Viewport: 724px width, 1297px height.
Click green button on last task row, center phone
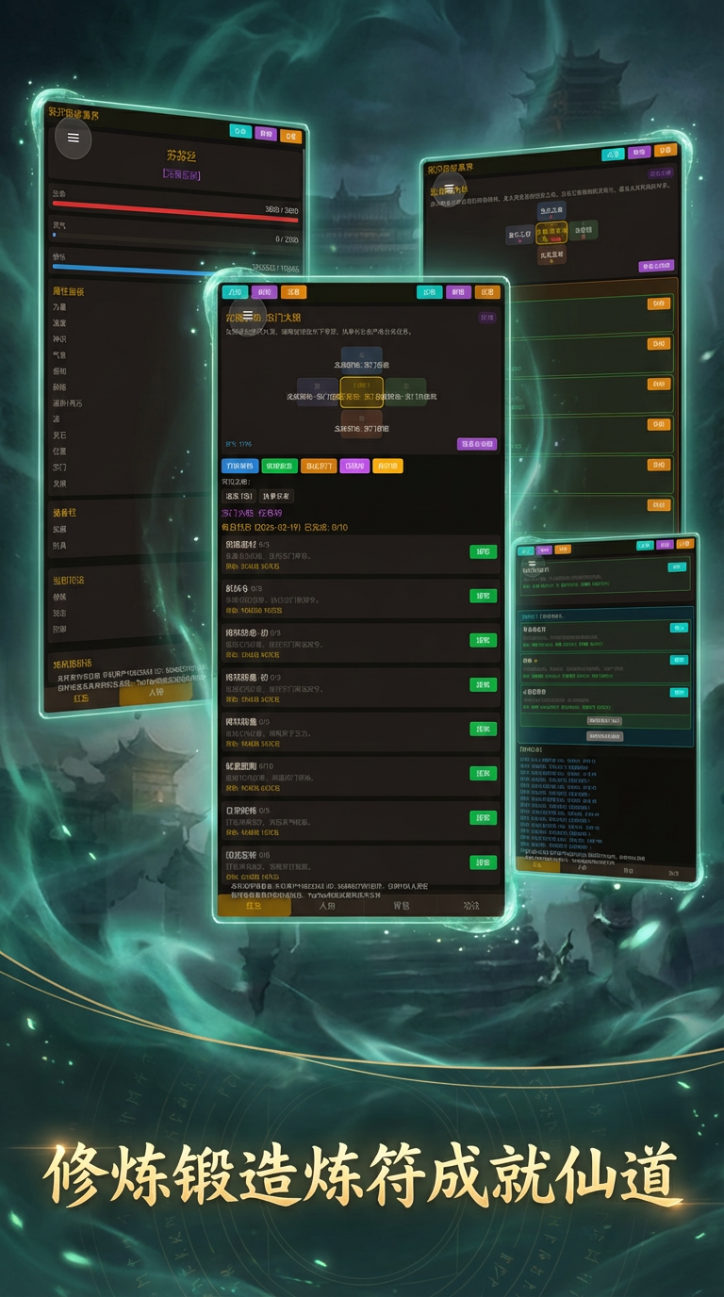[484, 862]
